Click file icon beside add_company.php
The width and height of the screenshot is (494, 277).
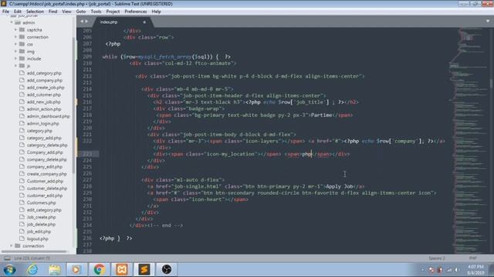pyautogui.click(x=22, y=80)
